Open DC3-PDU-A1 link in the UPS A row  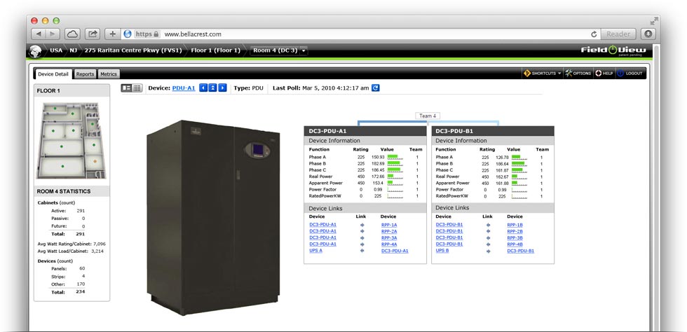[x=395, y=251]
